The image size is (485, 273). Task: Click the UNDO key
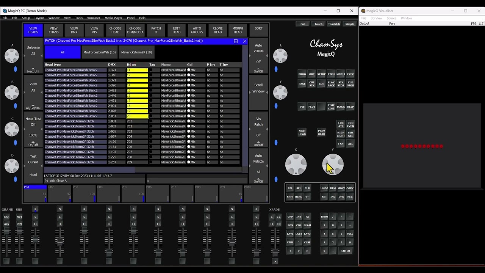pos(324,188)
